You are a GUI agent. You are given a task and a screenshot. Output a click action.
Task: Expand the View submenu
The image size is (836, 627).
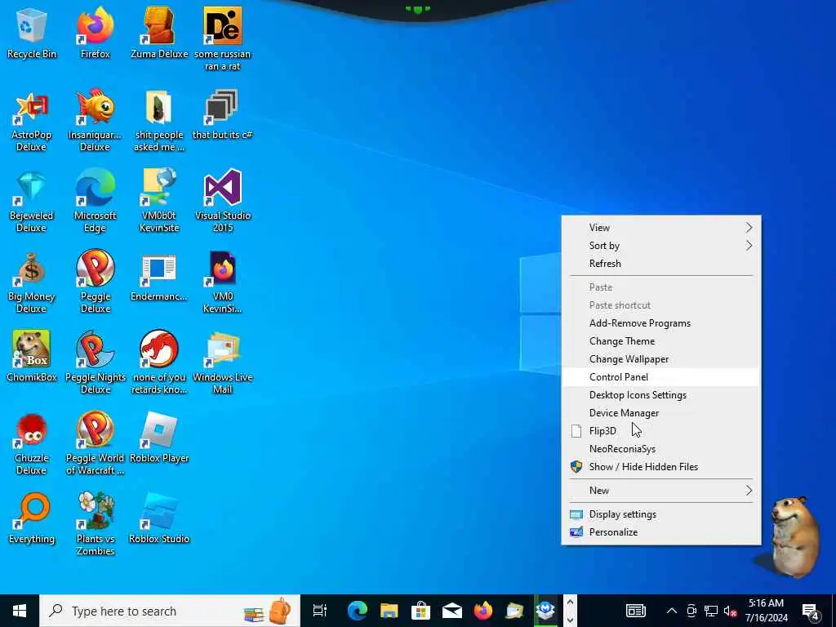[x=661, y=228]
